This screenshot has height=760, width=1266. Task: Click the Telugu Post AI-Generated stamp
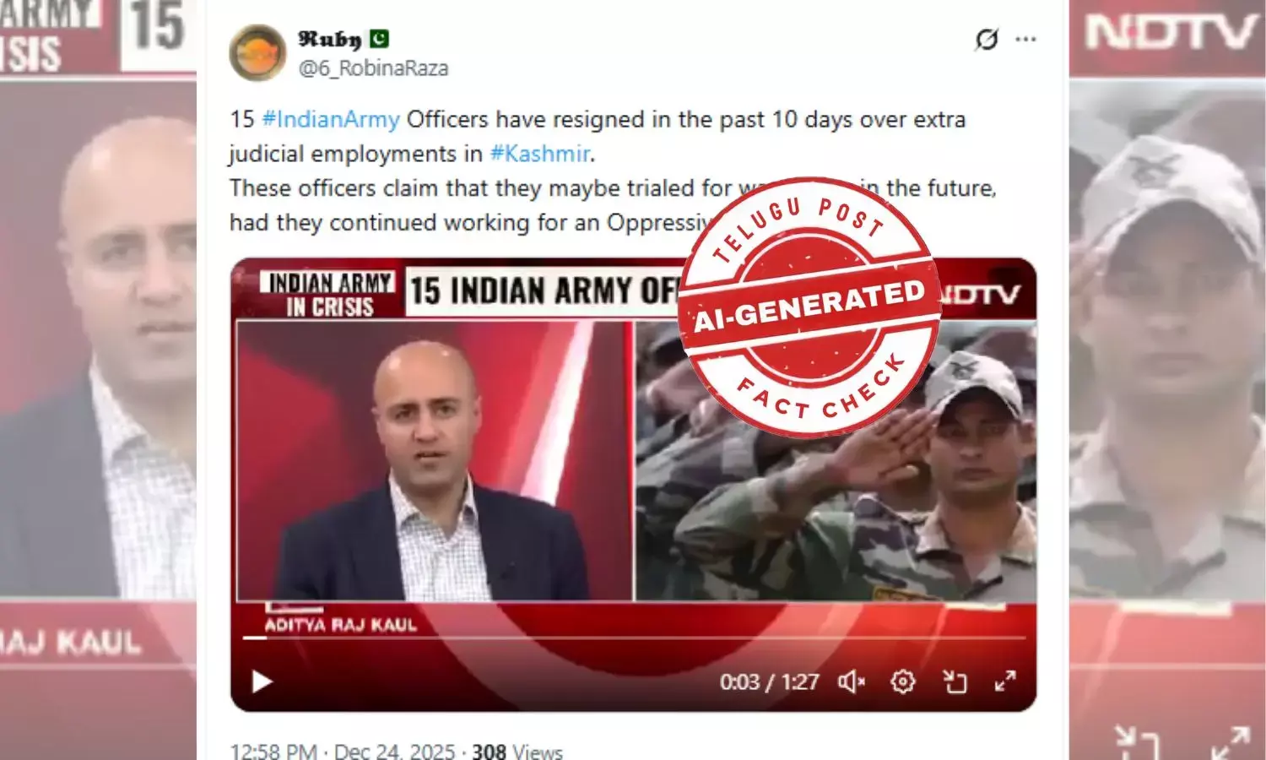(810, 307)
